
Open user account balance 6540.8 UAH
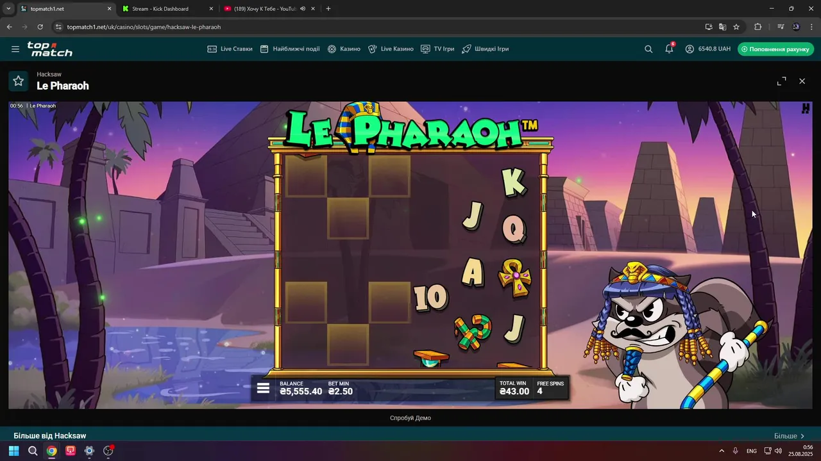707,49
